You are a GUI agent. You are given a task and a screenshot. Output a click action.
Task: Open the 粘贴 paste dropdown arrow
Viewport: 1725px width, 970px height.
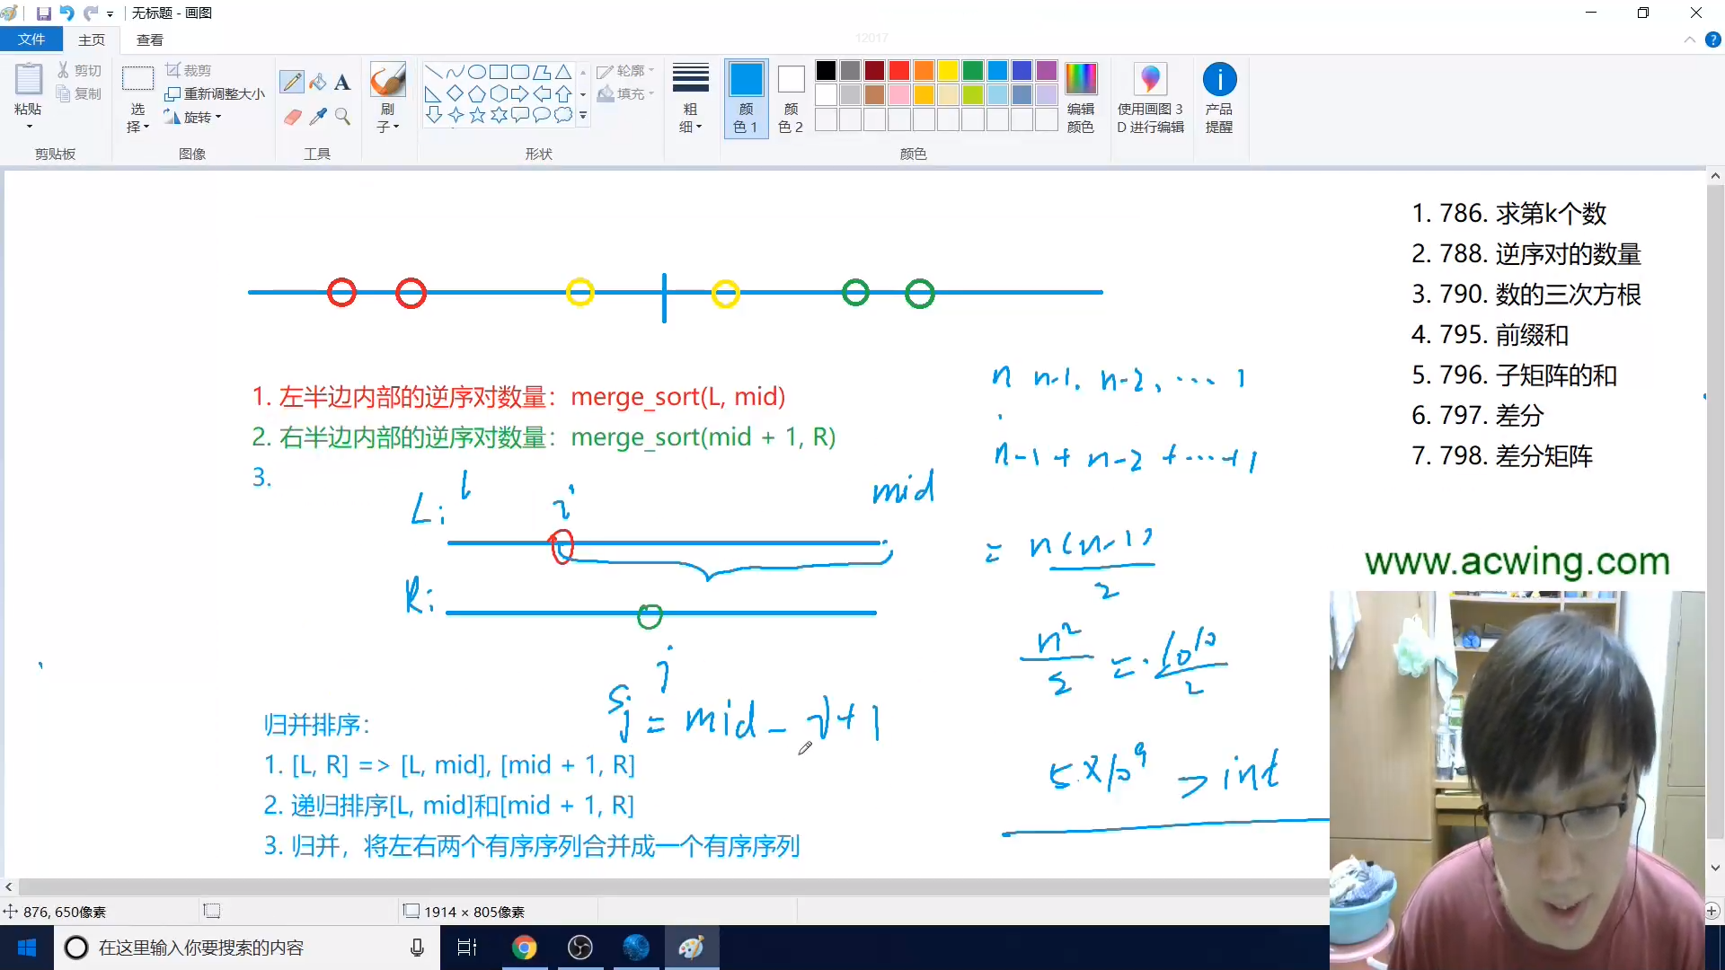(x=29, y=127)
